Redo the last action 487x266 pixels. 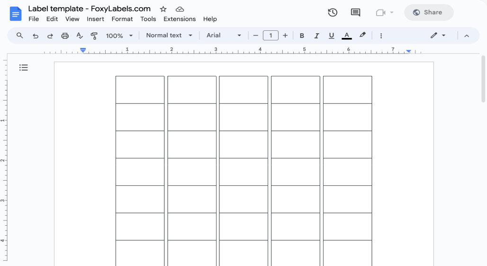click(x=50, y=36)
